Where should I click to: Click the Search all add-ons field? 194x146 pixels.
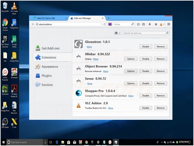(146, 33)
